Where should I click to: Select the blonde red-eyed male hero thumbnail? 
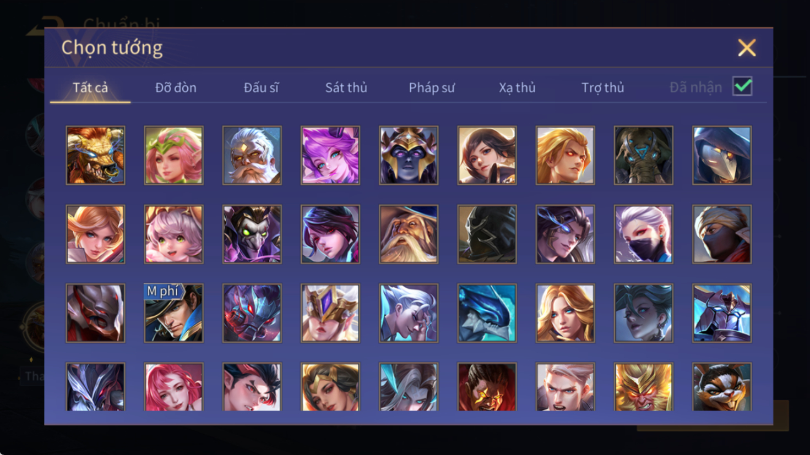tap(565, 155)
